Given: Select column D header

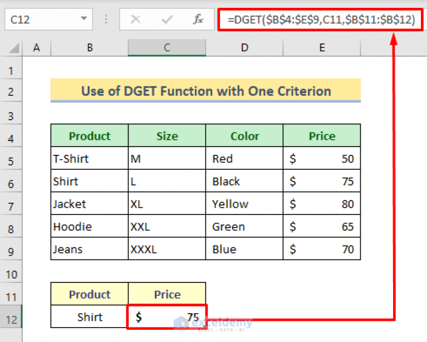Looking at the screenshot, I should [x=244, y=48].
